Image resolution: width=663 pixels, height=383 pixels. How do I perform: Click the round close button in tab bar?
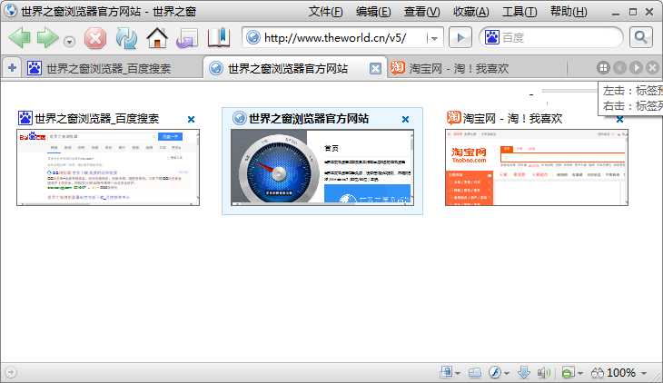(x=652, y=68)
